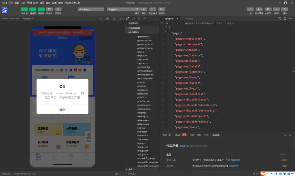Image resolution: width=295 pixels, height=176 pixels.
Task: Click the source control branch icon
Action: point(139,18)
